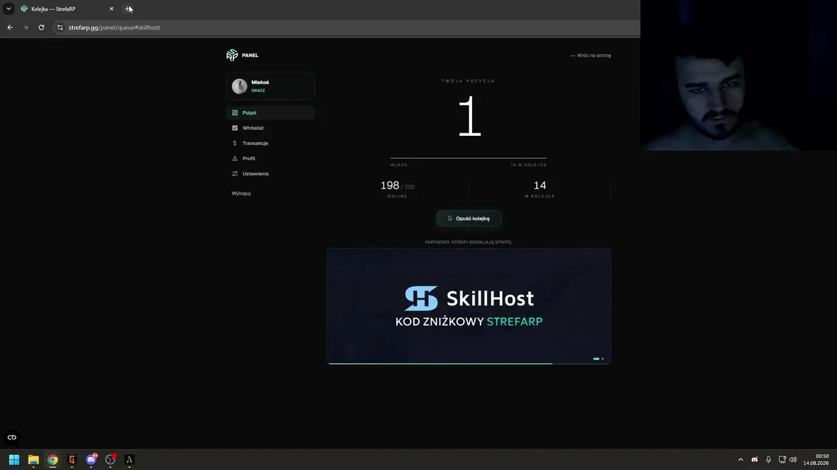Click the Mlekoś user card
The image size is (837, 470).
click(x=270, y=86)
